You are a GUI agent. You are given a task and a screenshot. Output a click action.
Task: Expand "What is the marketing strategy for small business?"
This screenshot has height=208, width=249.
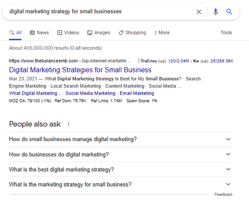pos(121,184)
